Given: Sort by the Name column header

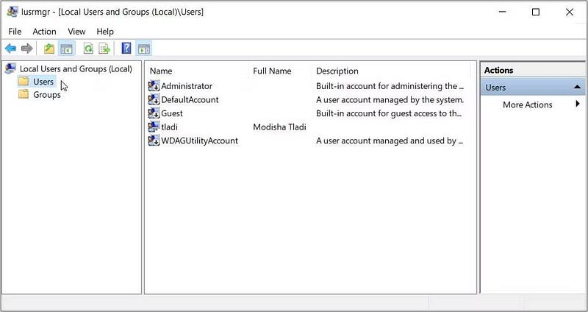Looking at the screenshot, I should [x=161, y=71].
